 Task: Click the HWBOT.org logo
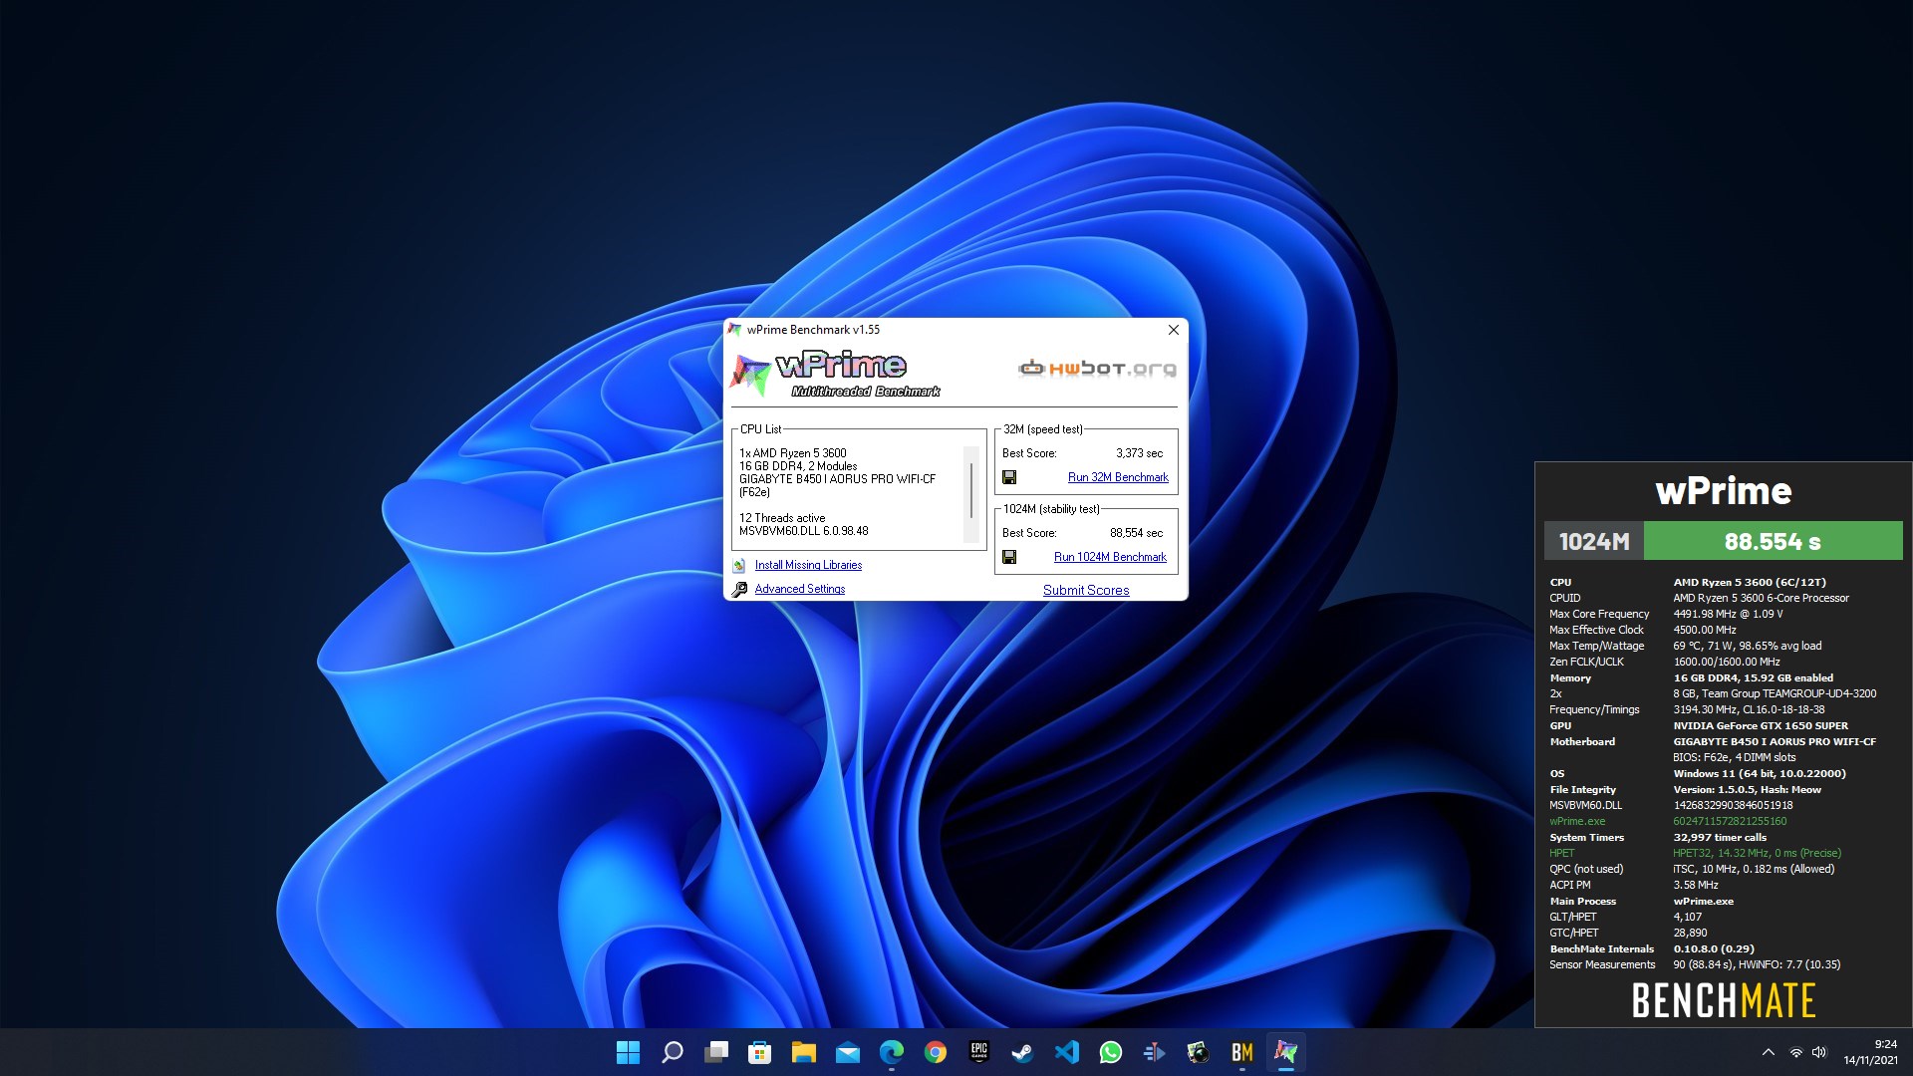[1097, 369]
